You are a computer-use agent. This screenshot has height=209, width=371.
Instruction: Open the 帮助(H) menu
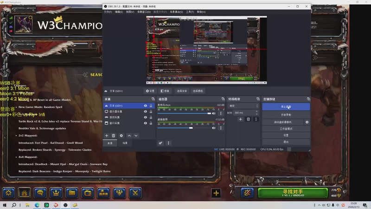[201, 12]
